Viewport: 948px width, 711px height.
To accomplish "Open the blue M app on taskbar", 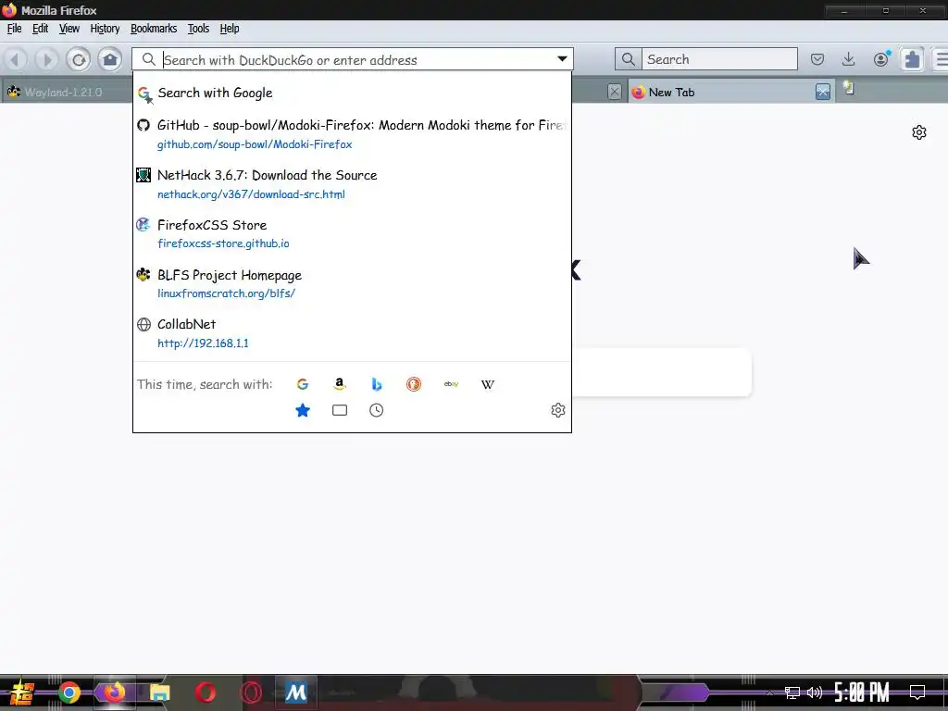I will 295,692.
